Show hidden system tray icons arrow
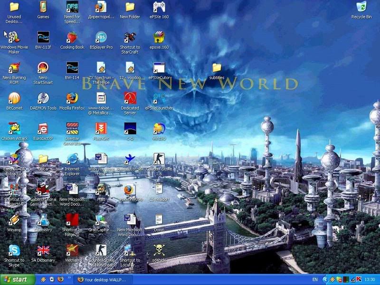This screenshot has height=285, width=380. 325,280
